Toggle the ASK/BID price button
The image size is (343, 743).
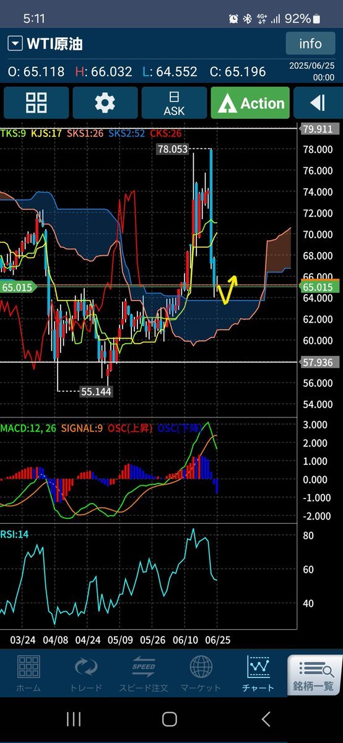click(x=174, y=103)
